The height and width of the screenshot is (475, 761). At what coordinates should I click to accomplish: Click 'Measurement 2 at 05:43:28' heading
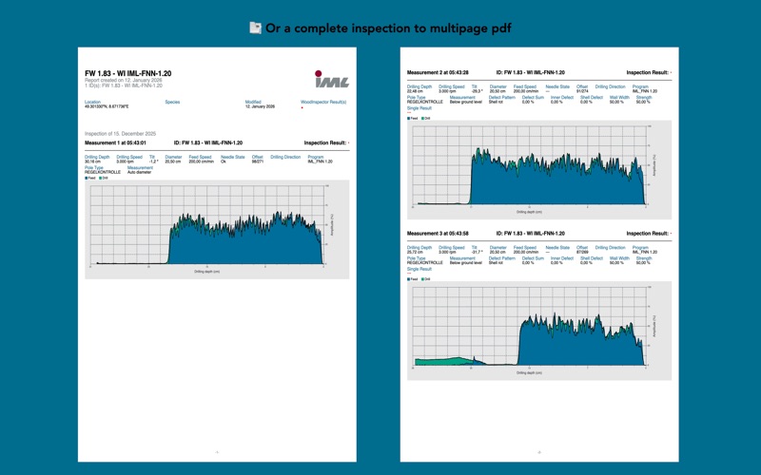coord(438,72)
